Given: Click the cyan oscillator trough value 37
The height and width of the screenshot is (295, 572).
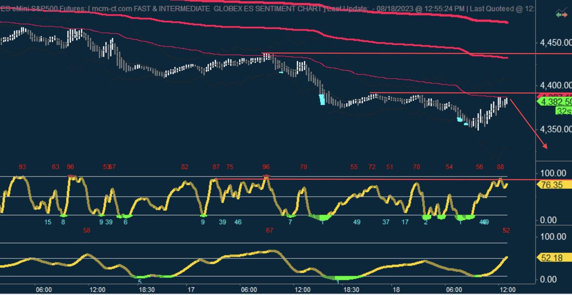Looking at the screenshot, I should coord(386,222).
